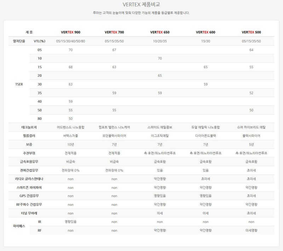
Task: Click the "모던블랙사파이어" film color cell
Action: click(114, 136)
